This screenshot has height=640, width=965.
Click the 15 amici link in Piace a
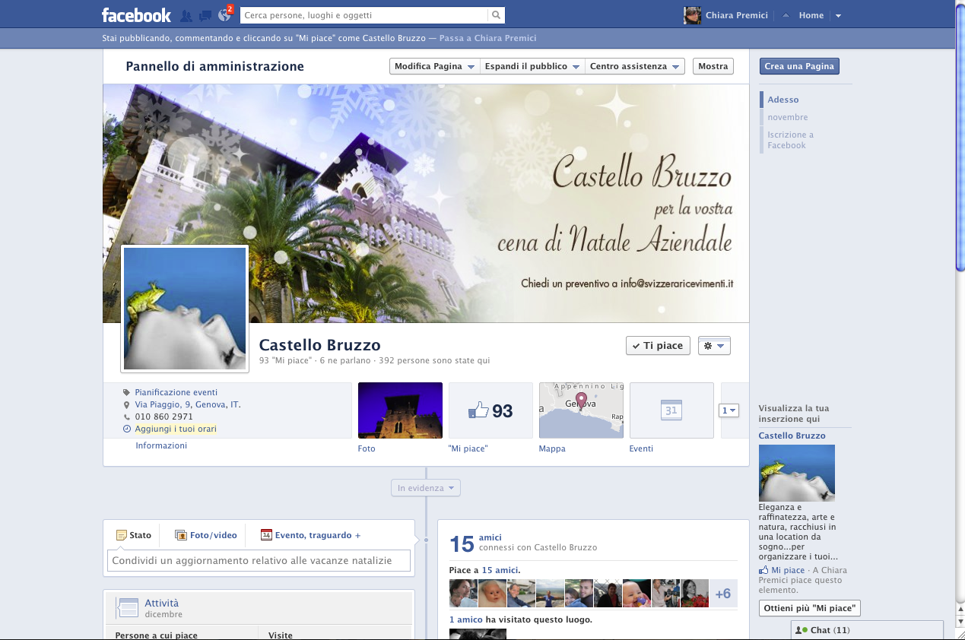[x=500, y=570]
